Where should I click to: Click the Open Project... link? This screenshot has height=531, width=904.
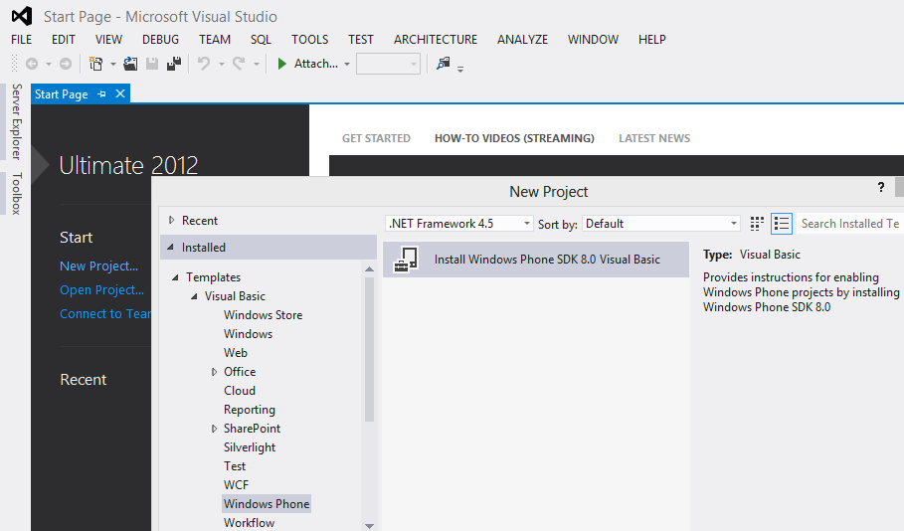point(102,290)
